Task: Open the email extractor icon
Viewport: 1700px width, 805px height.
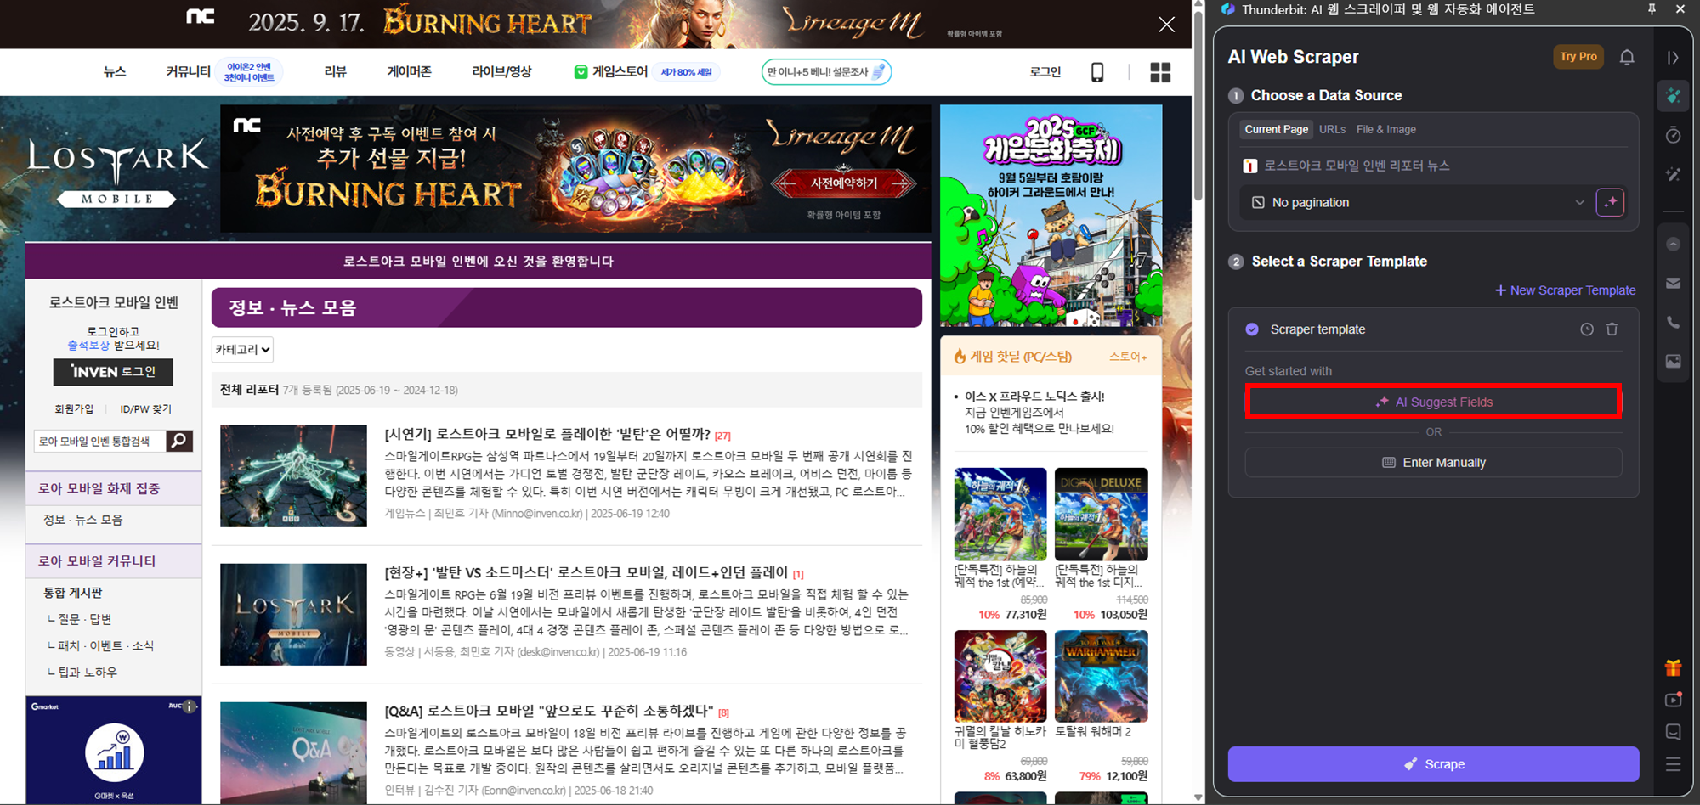Action: coord(1673,284)
